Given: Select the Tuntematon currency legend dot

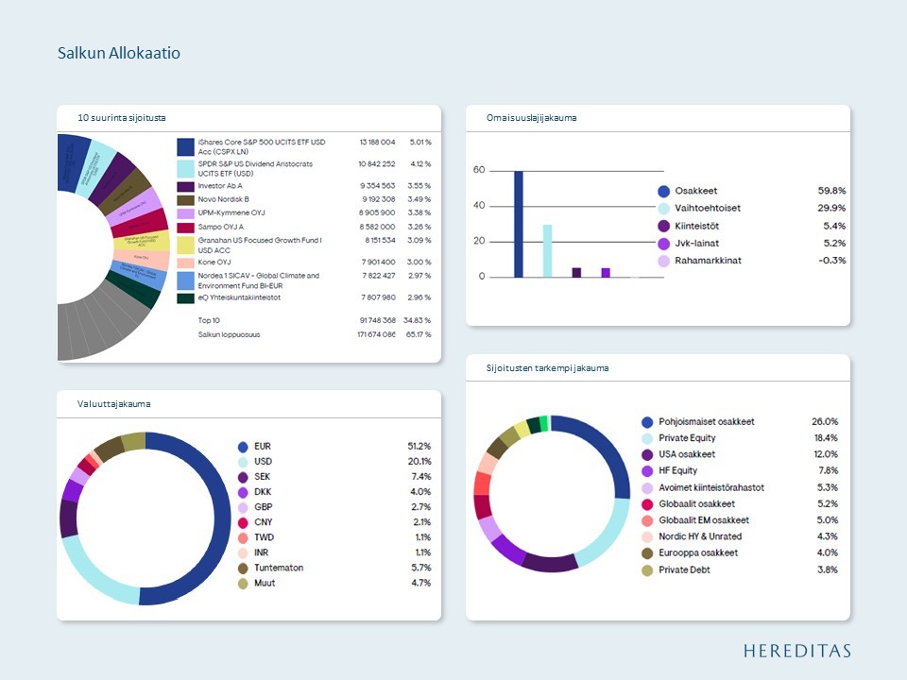Looking at the screenshot, I should 243,569.
